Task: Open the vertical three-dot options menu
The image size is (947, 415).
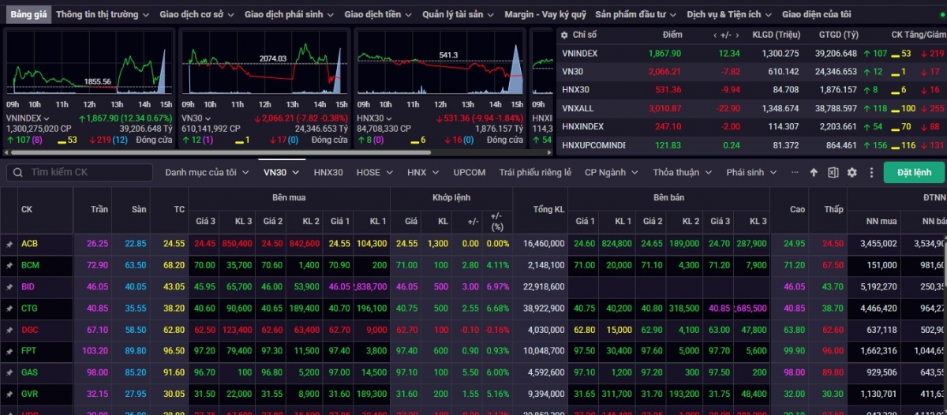Action: click(x=871, y=173)
